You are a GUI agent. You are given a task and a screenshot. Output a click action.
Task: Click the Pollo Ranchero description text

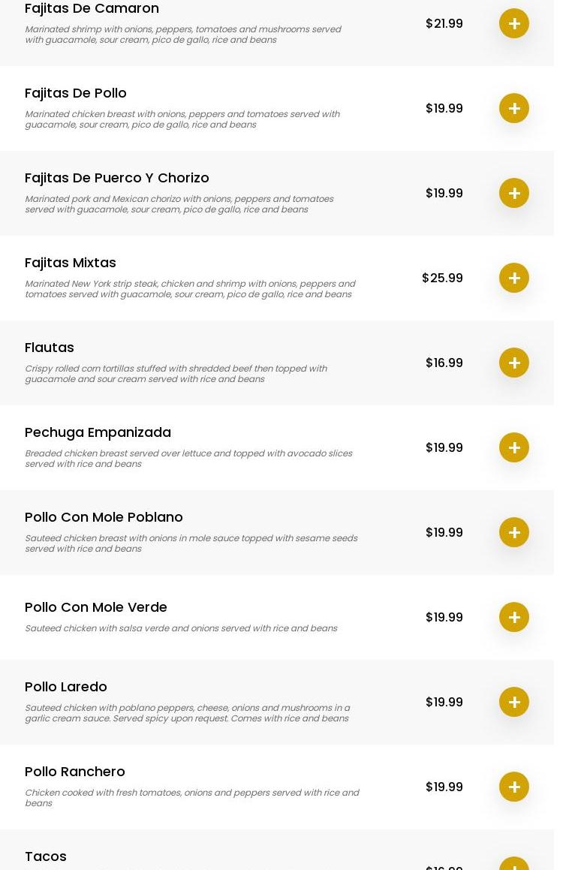point(191,797)
